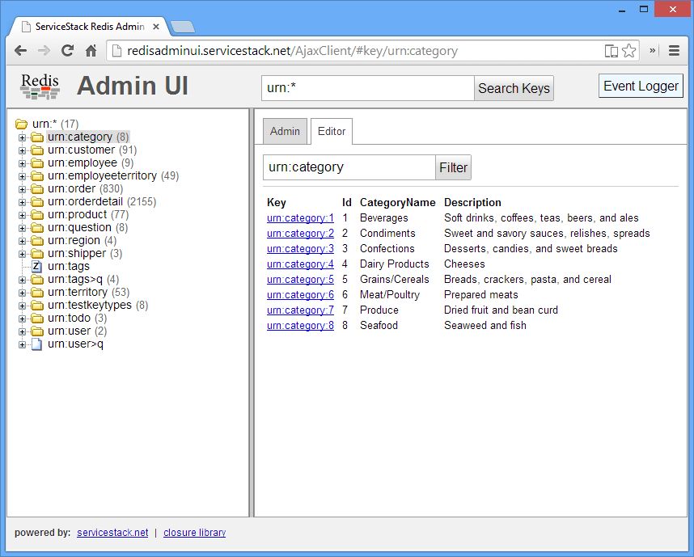Open the urn:category:5 key link
The height and width of the screenshot is (557, 694).
300,279
